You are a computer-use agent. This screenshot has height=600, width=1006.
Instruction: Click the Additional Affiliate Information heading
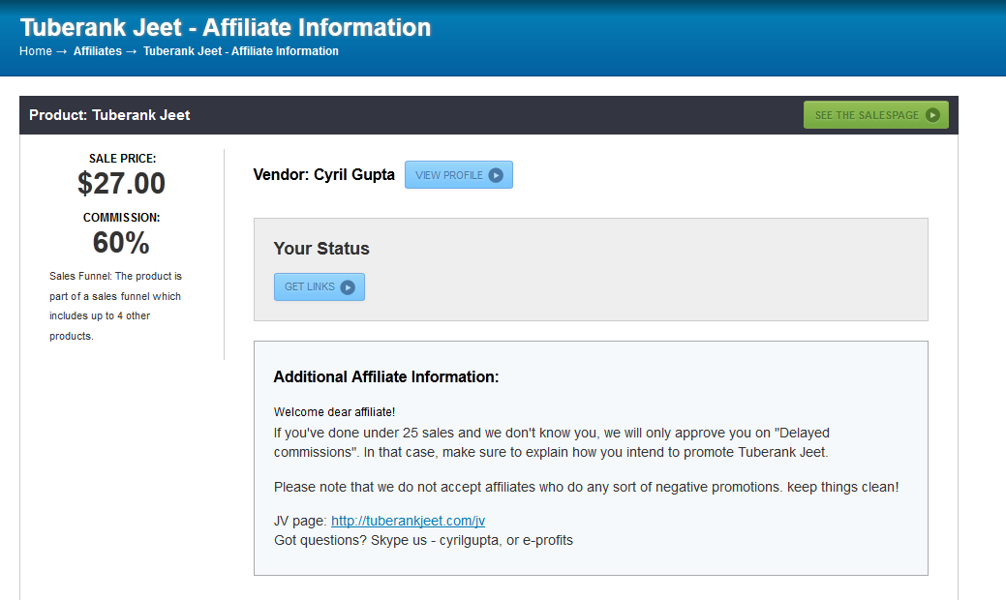point(386,376)
